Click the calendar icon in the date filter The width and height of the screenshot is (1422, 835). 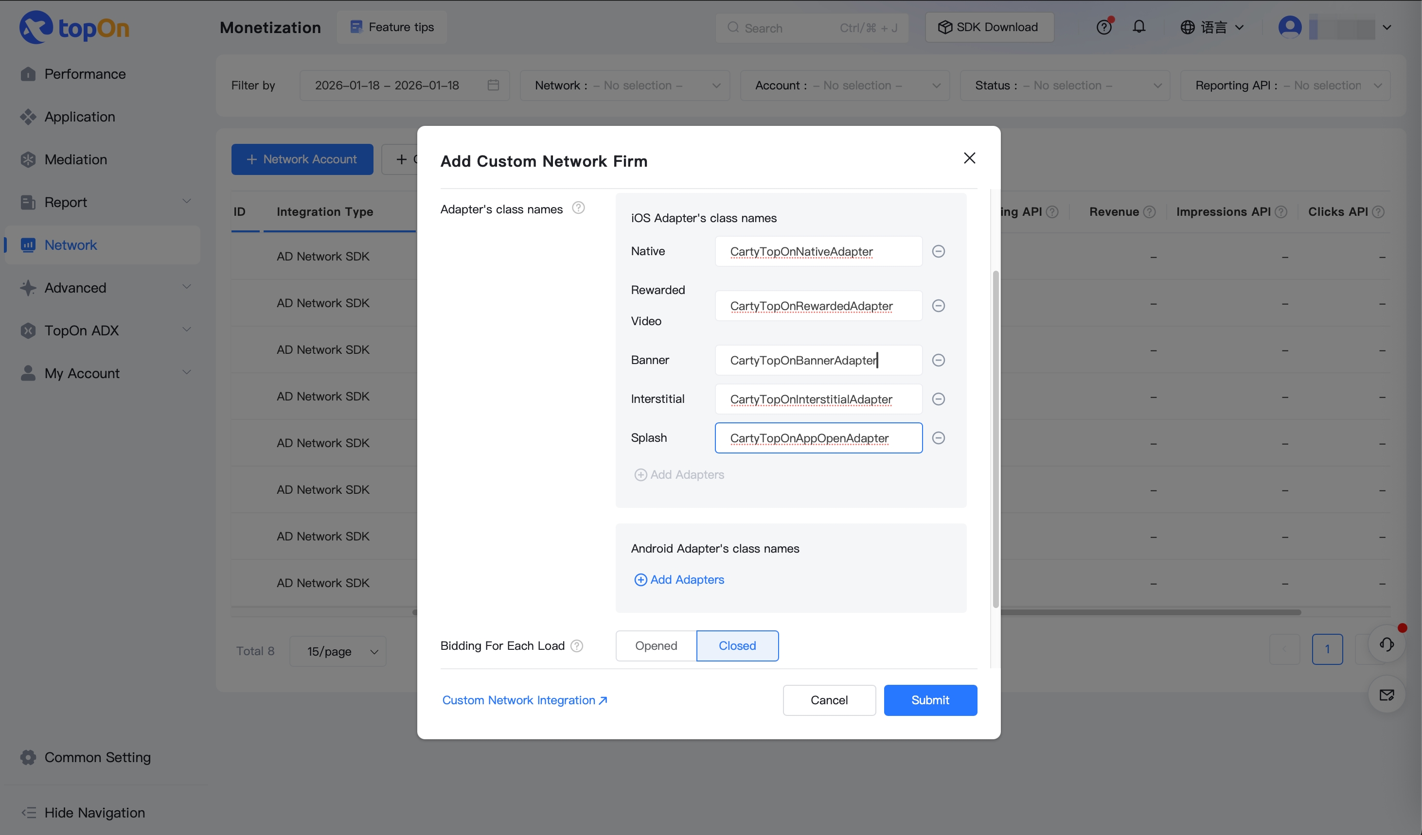pyautogui.click(x=493, y=85)
